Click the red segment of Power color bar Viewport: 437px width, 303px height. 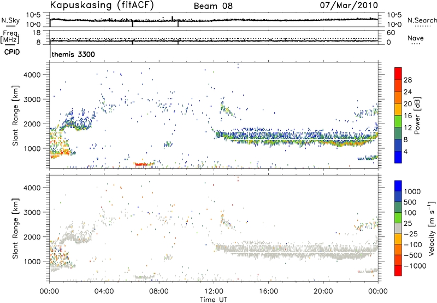(x=398, y=73)
